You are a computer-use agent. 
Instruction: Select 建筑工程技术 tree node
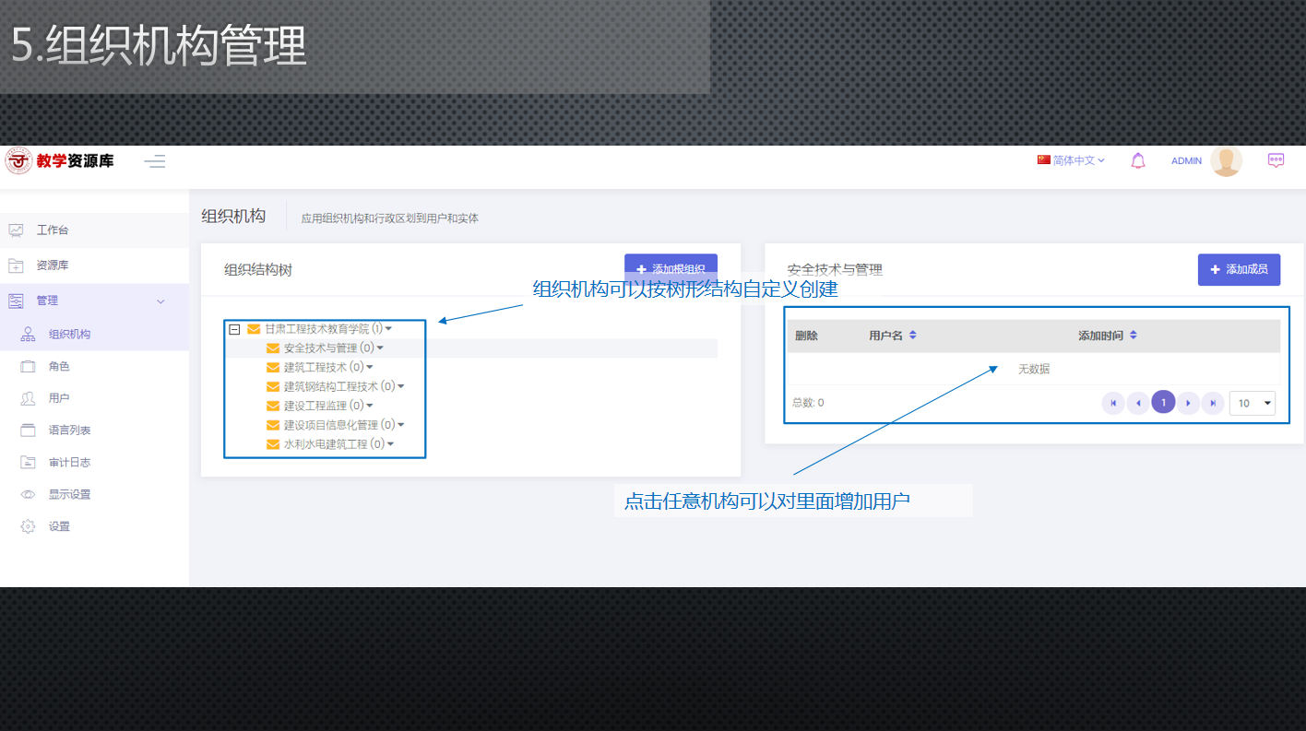[x=315, y=367]
